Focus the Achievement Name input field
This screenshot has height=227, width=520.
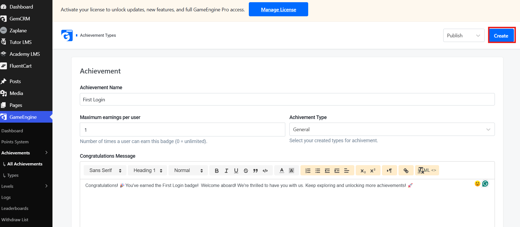287,99
